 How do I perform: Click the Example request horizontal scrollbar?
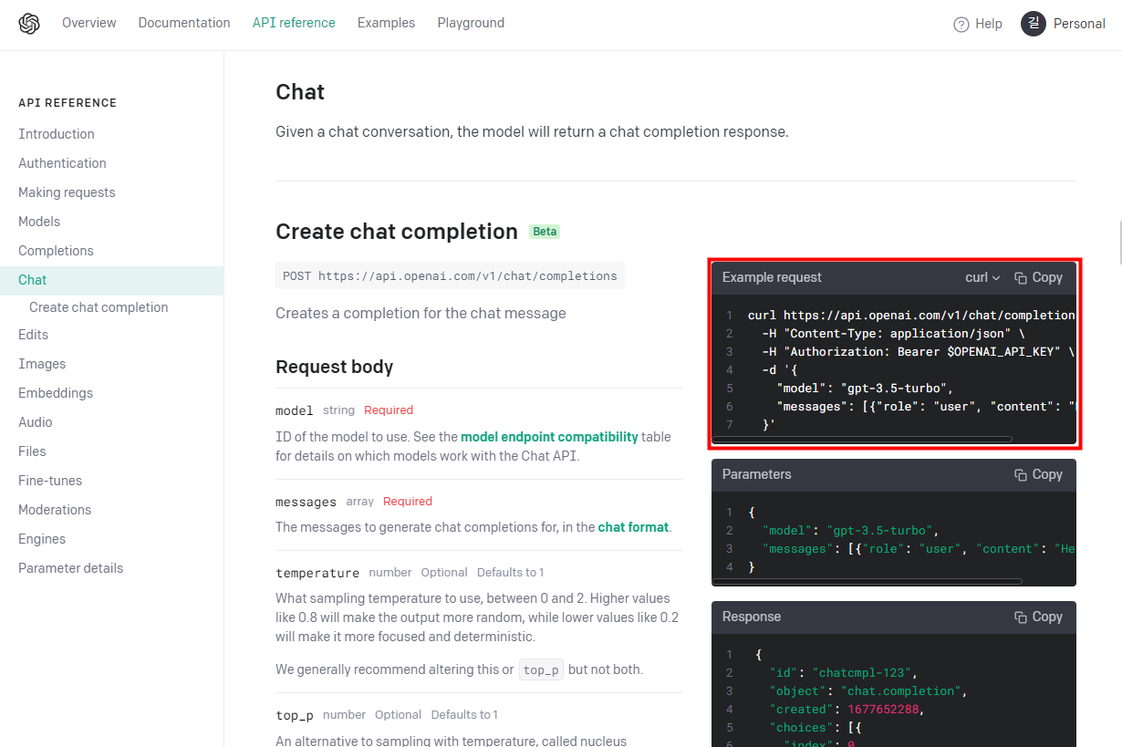pyautogui.click(x=862, y=439)
